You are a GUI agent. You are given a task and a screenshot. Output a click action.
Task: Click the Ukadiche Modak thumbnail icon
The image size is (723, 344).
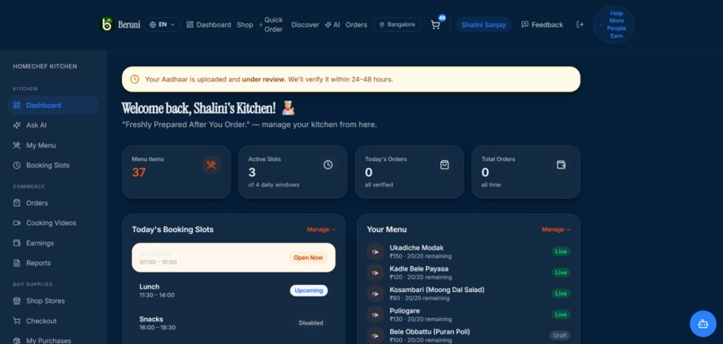375,252
